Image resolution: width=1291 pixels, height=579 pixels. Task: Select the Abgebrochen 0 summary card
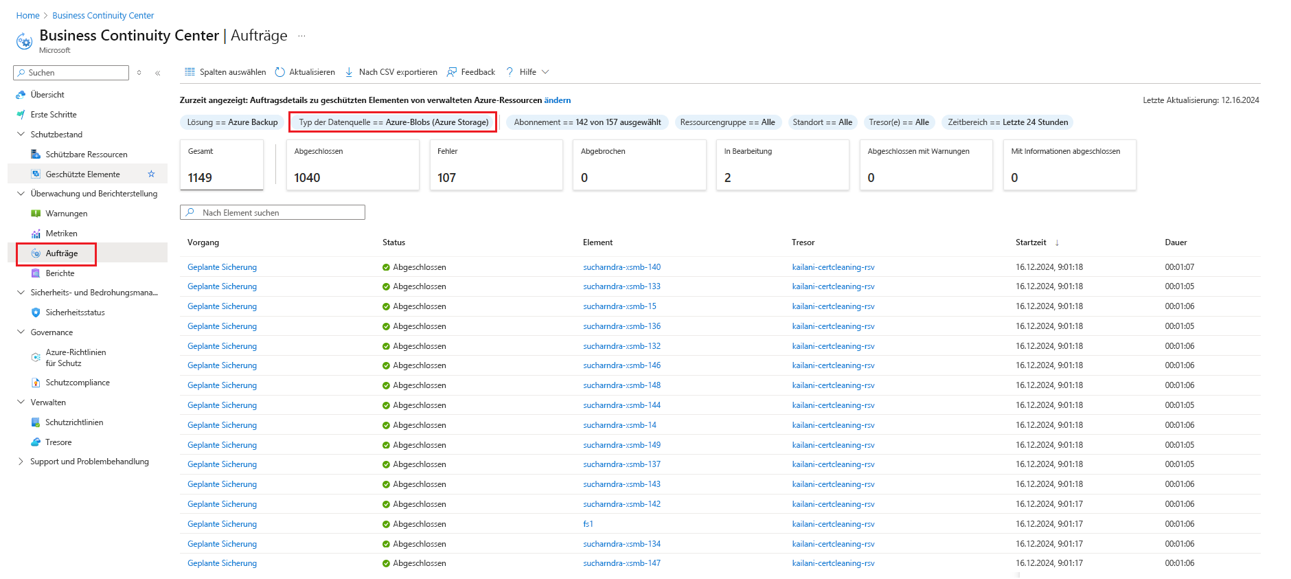640,165
